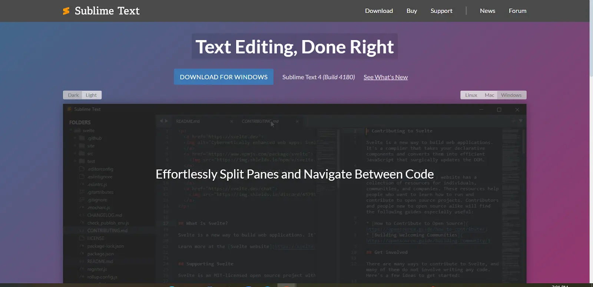Close the README.md tab using its X
Image resolution: width=593 pixels, height=287 pixels.
tap(232, 121)
